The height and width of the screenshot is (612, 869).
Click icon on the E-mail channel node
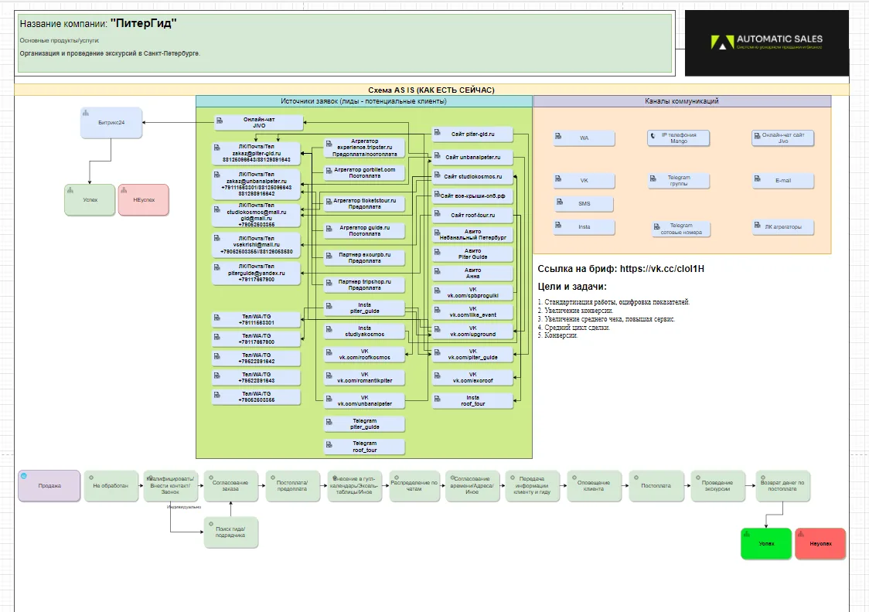(x=758, y=178)
